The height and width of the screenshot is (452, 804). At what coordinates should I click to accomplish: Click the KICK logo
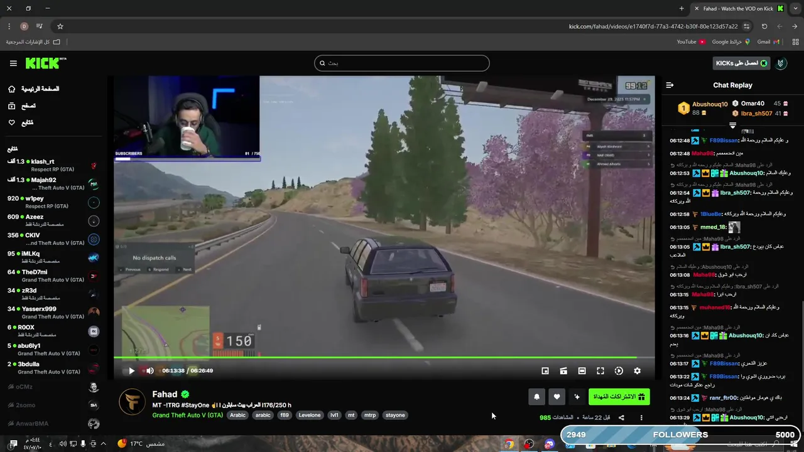(x=45, y=63)
